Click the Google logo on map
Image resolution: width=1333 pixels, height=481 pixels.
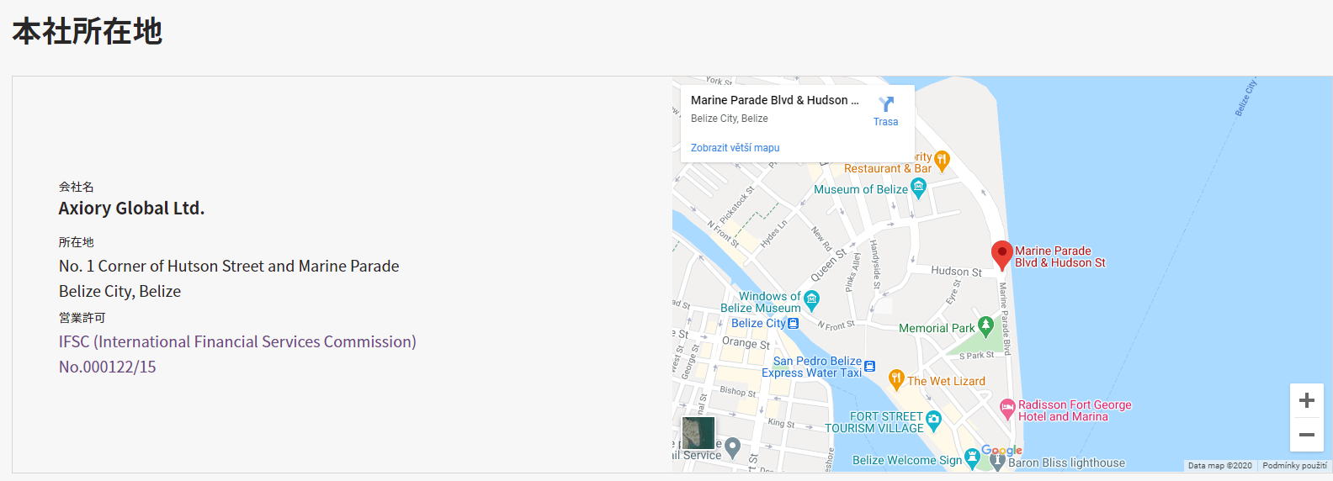pos(1001,451)
